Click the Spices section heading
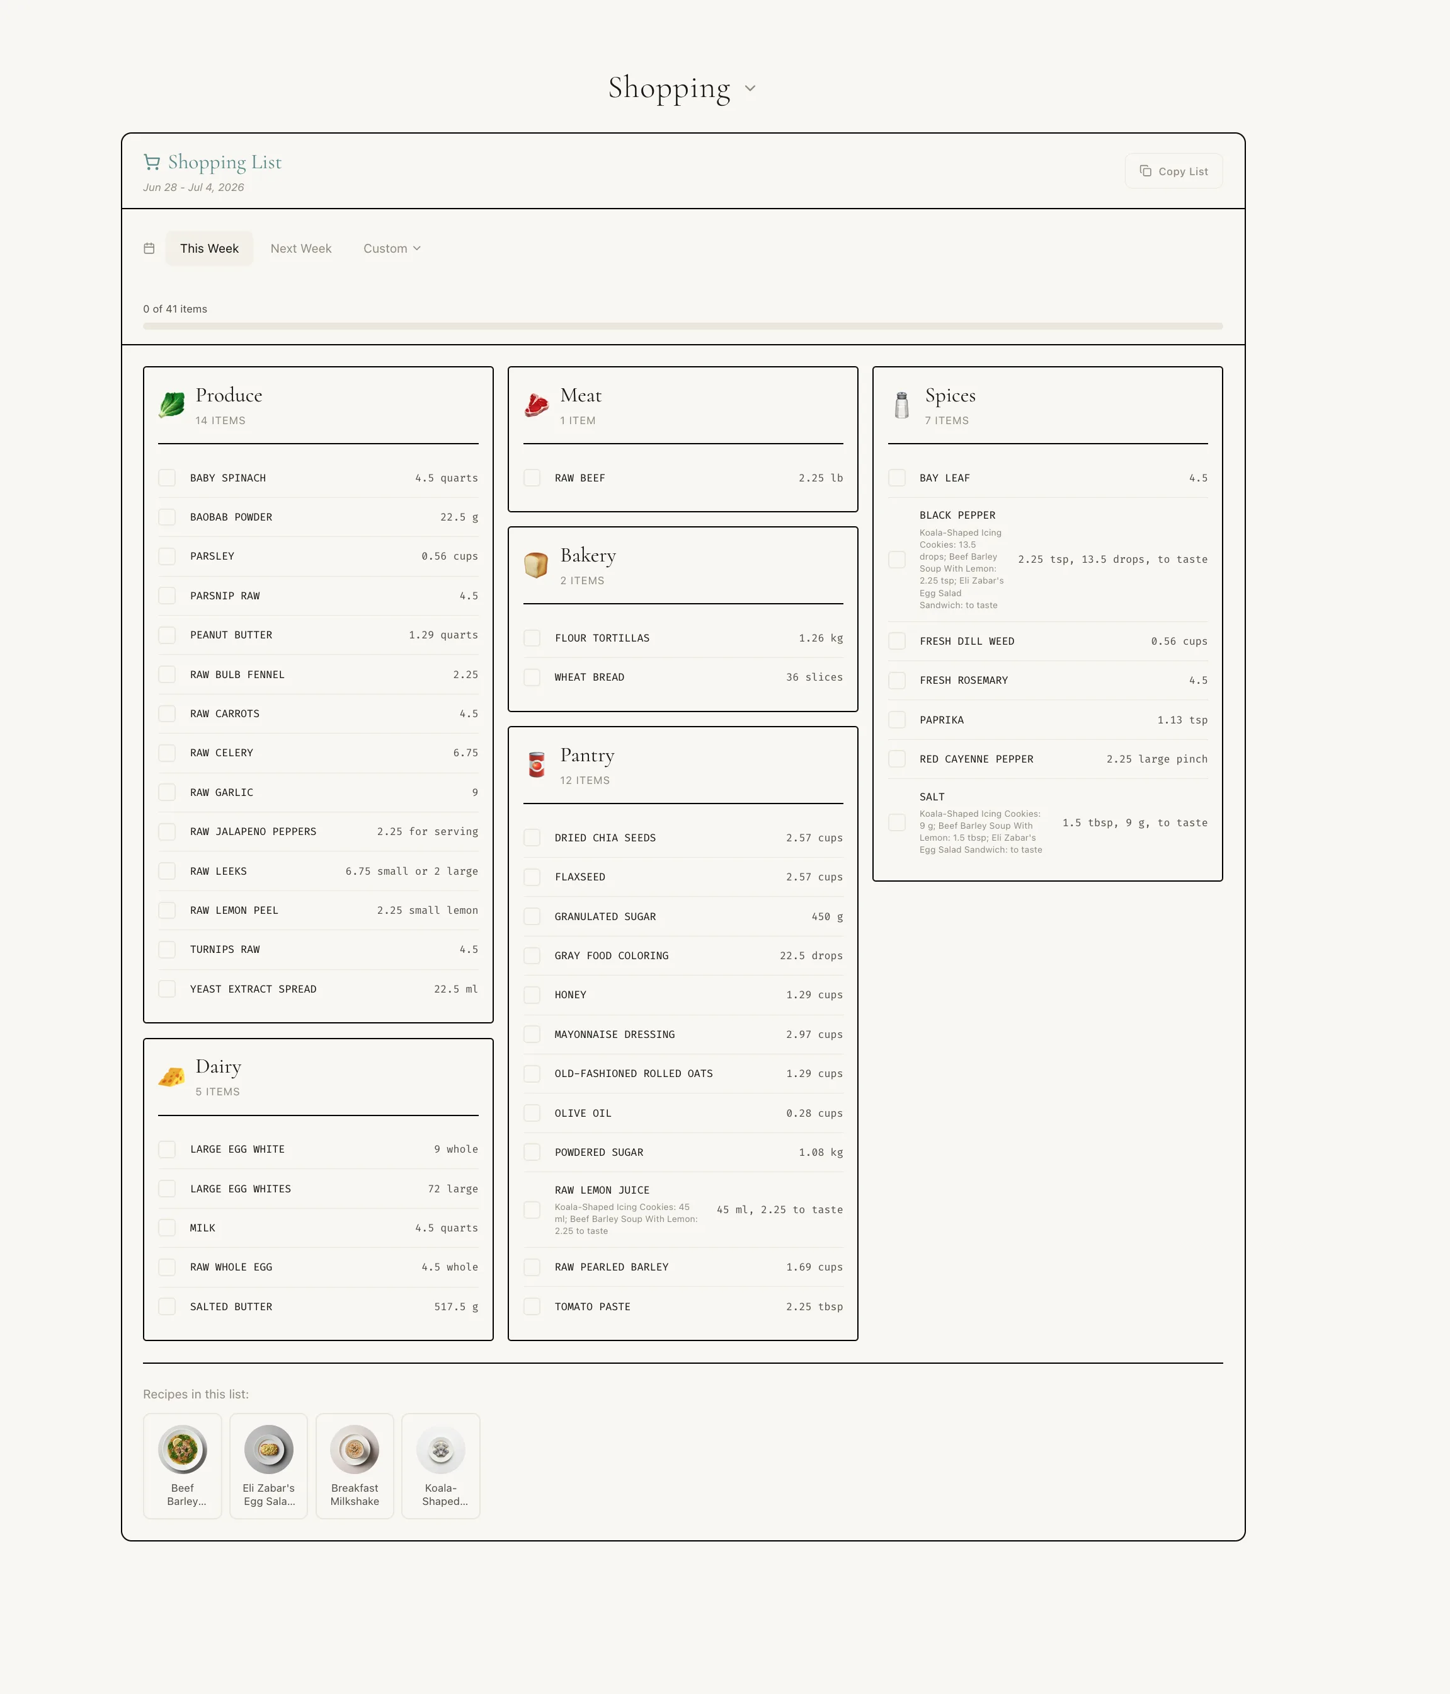Viewport: 1450px width, 1694px height. 950,395
